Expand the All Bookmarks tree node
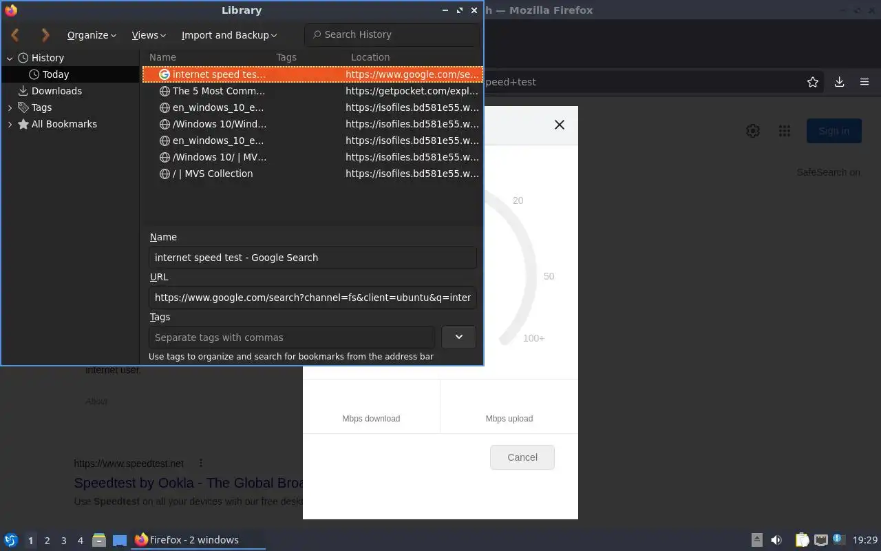 pyautogui.click(x=10, y=124)
